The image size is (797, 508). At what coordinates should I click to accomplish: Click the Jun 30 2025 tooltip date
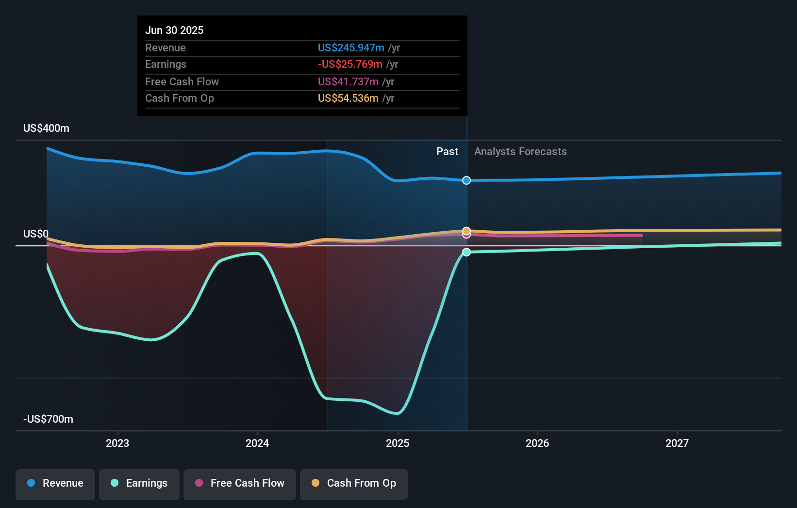tap(174, 30)
